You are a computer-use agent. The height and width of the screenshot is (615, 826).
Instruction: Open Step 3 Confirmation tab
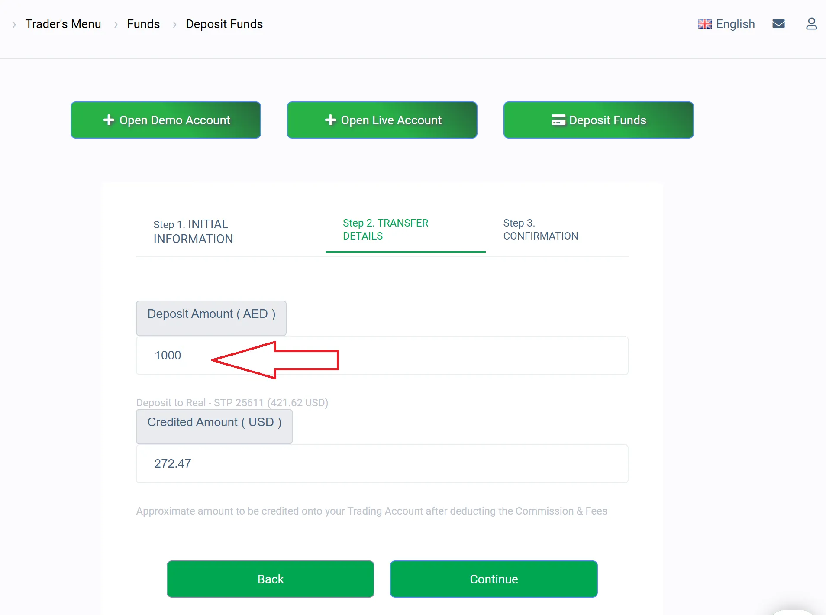click(540, 230)
